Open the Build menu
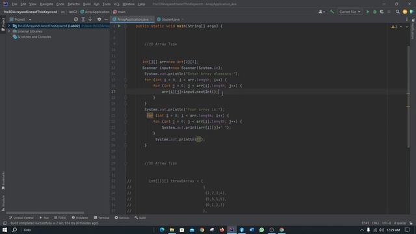Screen dimensions: 416x234 86,5
